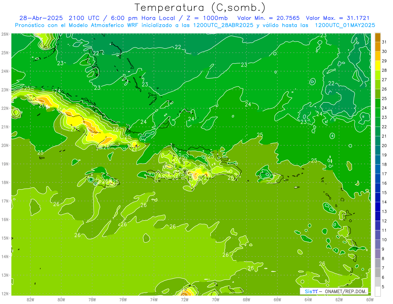Select the '1200UTC_28ABR2025' initialization time

point(223,25)
